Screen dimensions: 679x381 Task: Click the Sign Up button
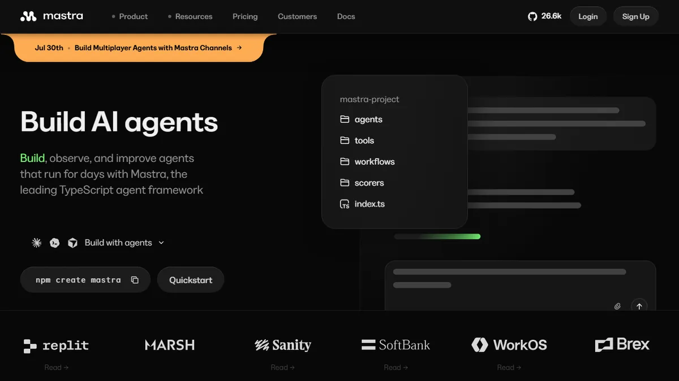tap(636, 16)
